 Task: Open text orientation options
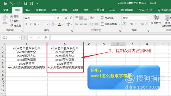(93, 18)
